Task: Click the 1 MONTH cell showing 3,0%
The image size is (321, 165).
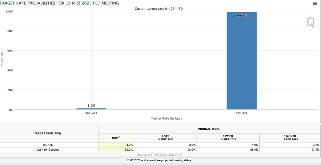Action: (290, 145)
